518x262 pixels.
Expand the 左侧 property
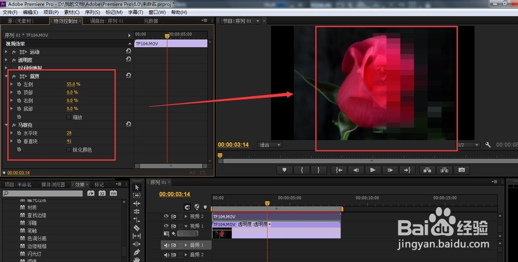coord(12,84)
